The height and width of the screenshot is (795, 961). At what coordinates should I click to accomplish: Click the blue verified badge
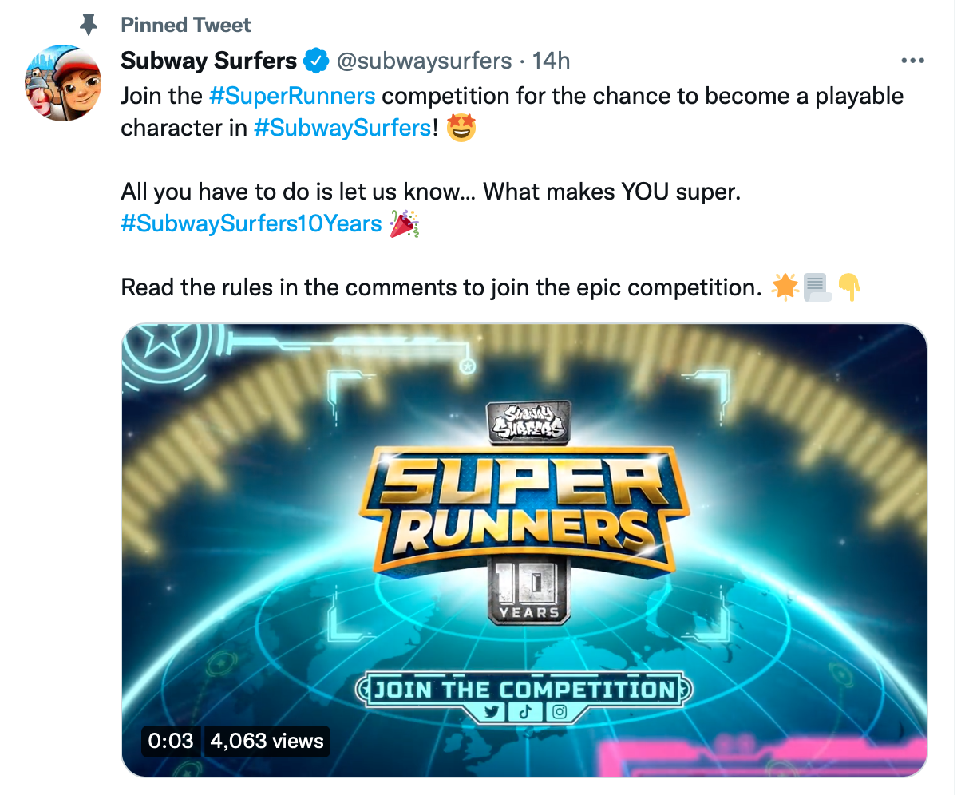315,61
